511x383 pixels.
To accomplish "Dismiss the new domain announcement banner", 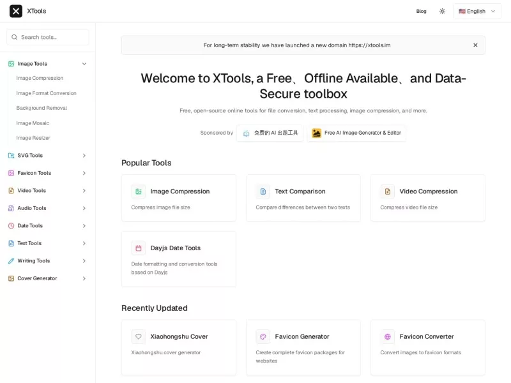I will click(475, 45).
